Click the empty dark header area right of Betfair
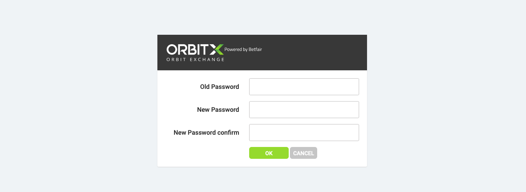Screen dimensions: 526x192 (316, 52)
